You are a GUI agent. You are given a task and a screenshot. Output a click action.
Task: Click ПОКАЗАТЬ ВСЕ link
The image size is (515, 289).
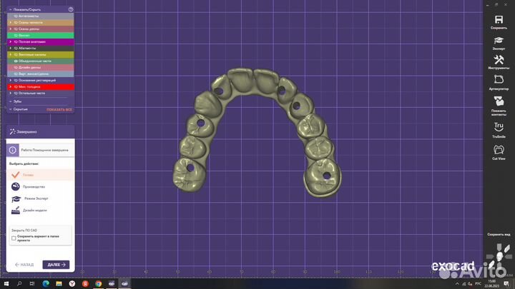coord(59,109)
